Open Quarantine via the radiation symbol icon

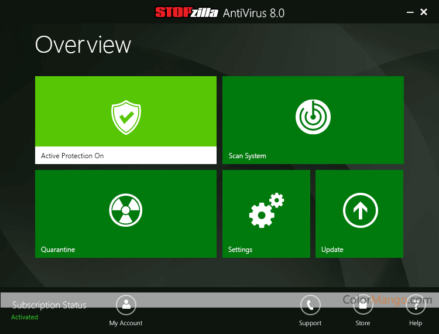coord(126,210)
